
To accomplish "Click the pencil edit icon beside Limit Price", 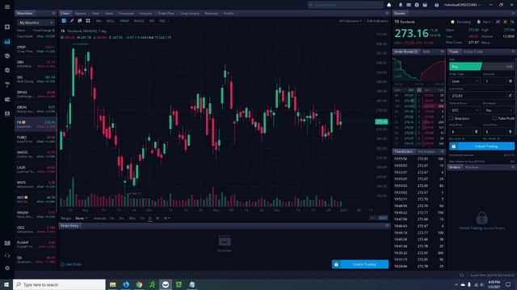I will (x=510, y=96).
